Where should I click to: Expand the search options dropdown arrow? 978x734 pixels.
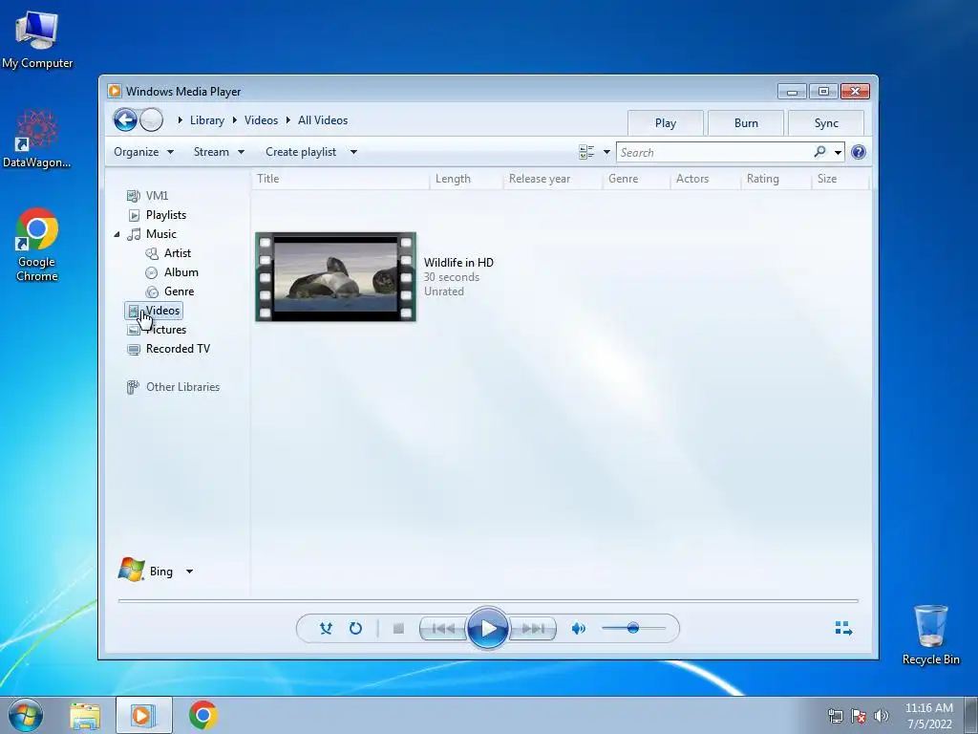pos(839,152)
